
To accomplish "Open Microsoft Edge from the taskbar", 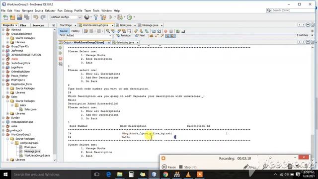I will [x=108, y=175].
